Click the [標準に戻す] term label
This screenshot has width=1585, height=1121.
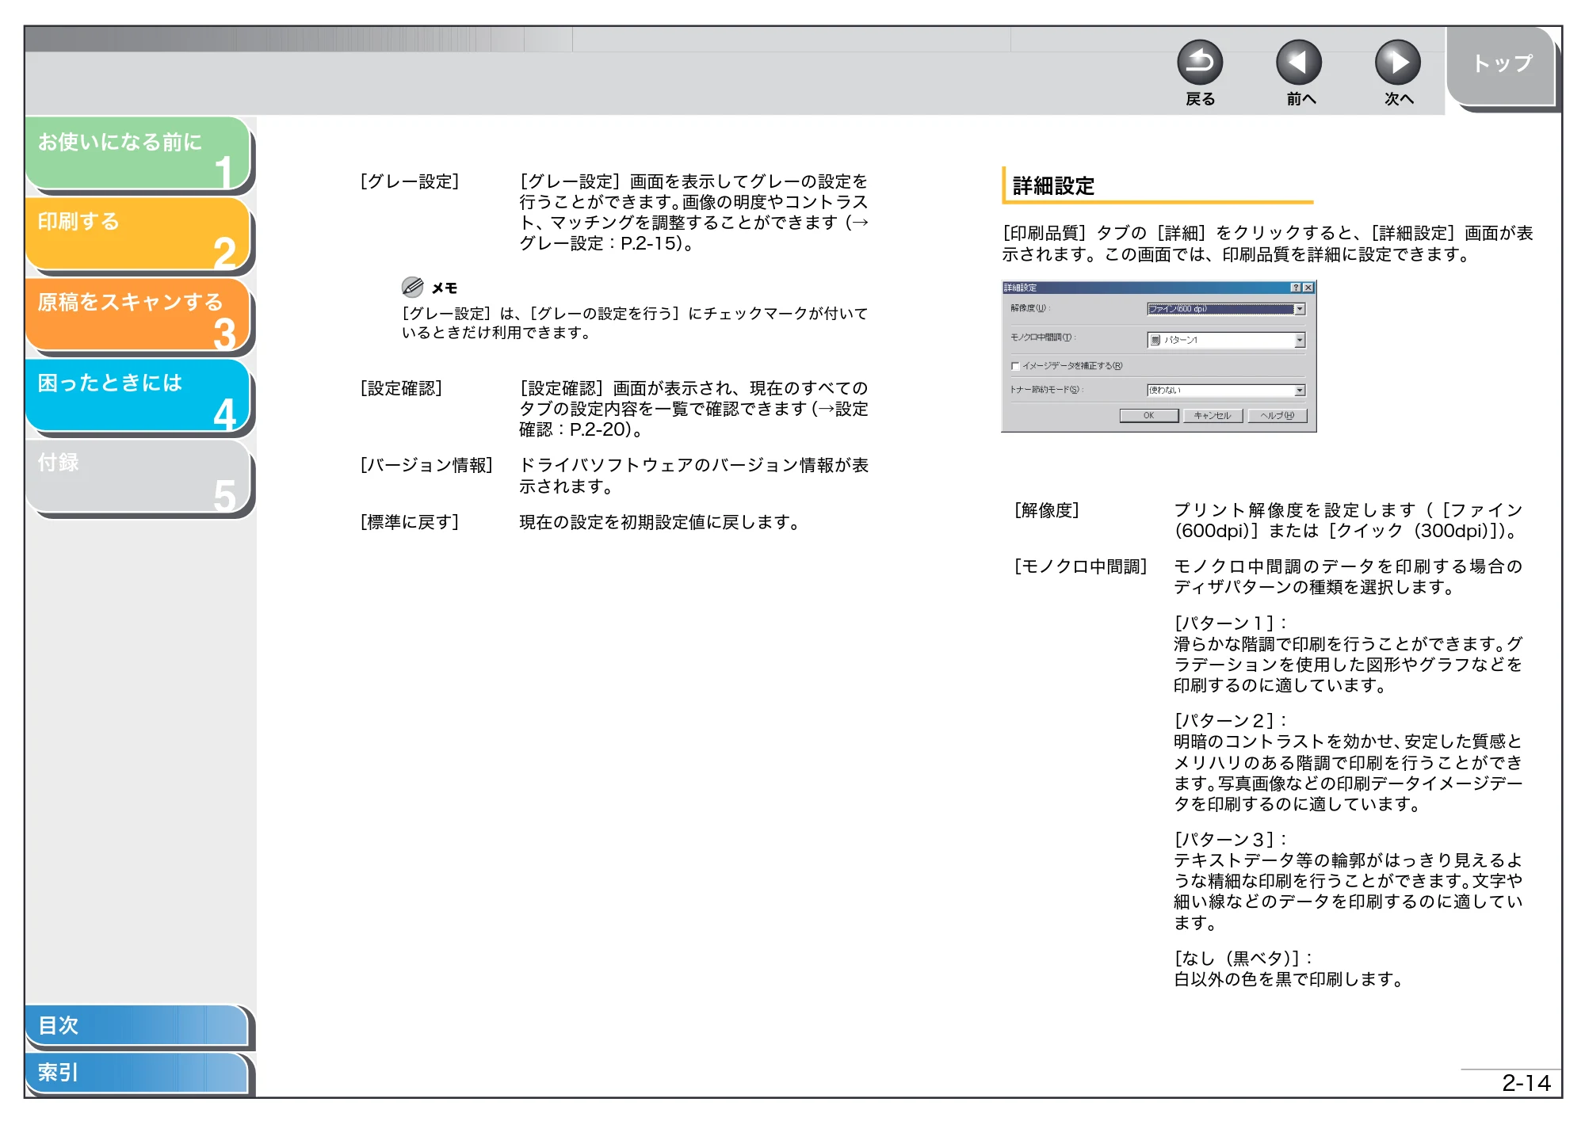[410, 522]
